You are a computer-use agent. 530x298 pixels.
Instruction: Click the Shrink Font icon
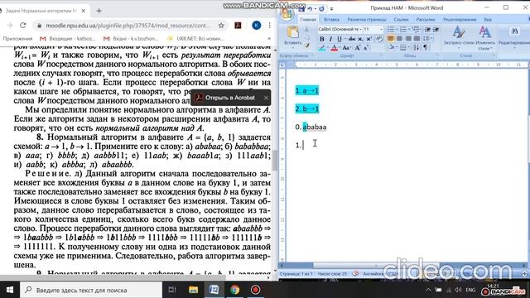point(366,48)
